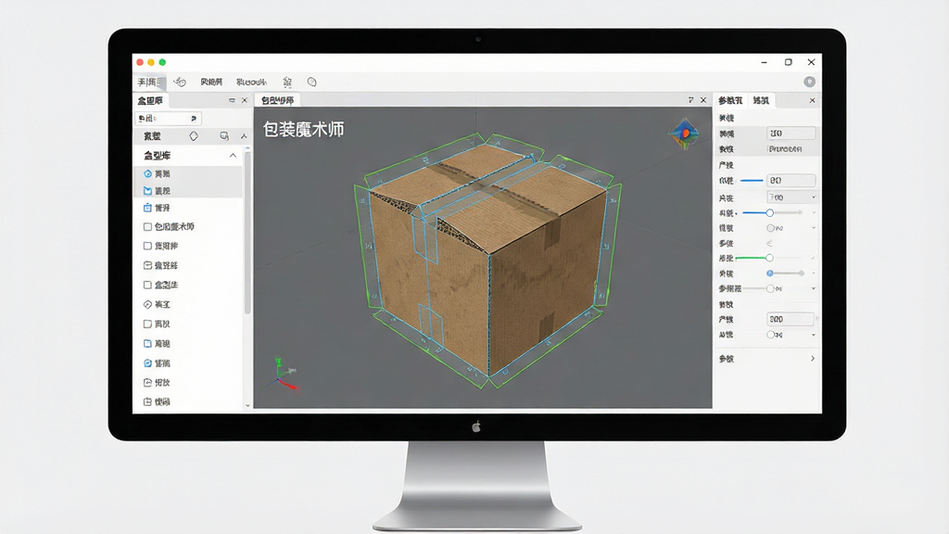Viewport: 949px width, 534px height.
Task: Close the right properties panel with its X
Action: click(x=812, y=100)
